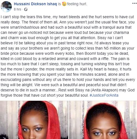
Task: Open the poster's profile picture avatar
Action: point(6,7)
